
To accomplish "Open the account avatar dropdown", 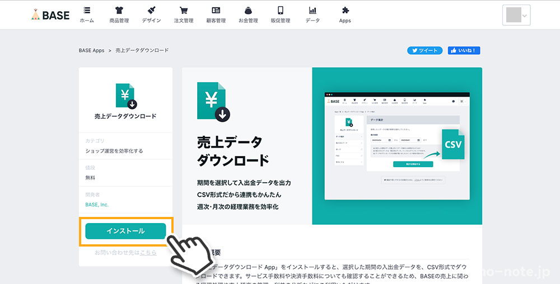I will pos(516,15).
